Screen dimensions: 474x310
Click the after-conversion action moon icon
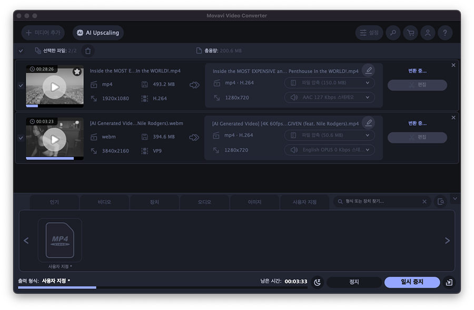pos(318,282)
